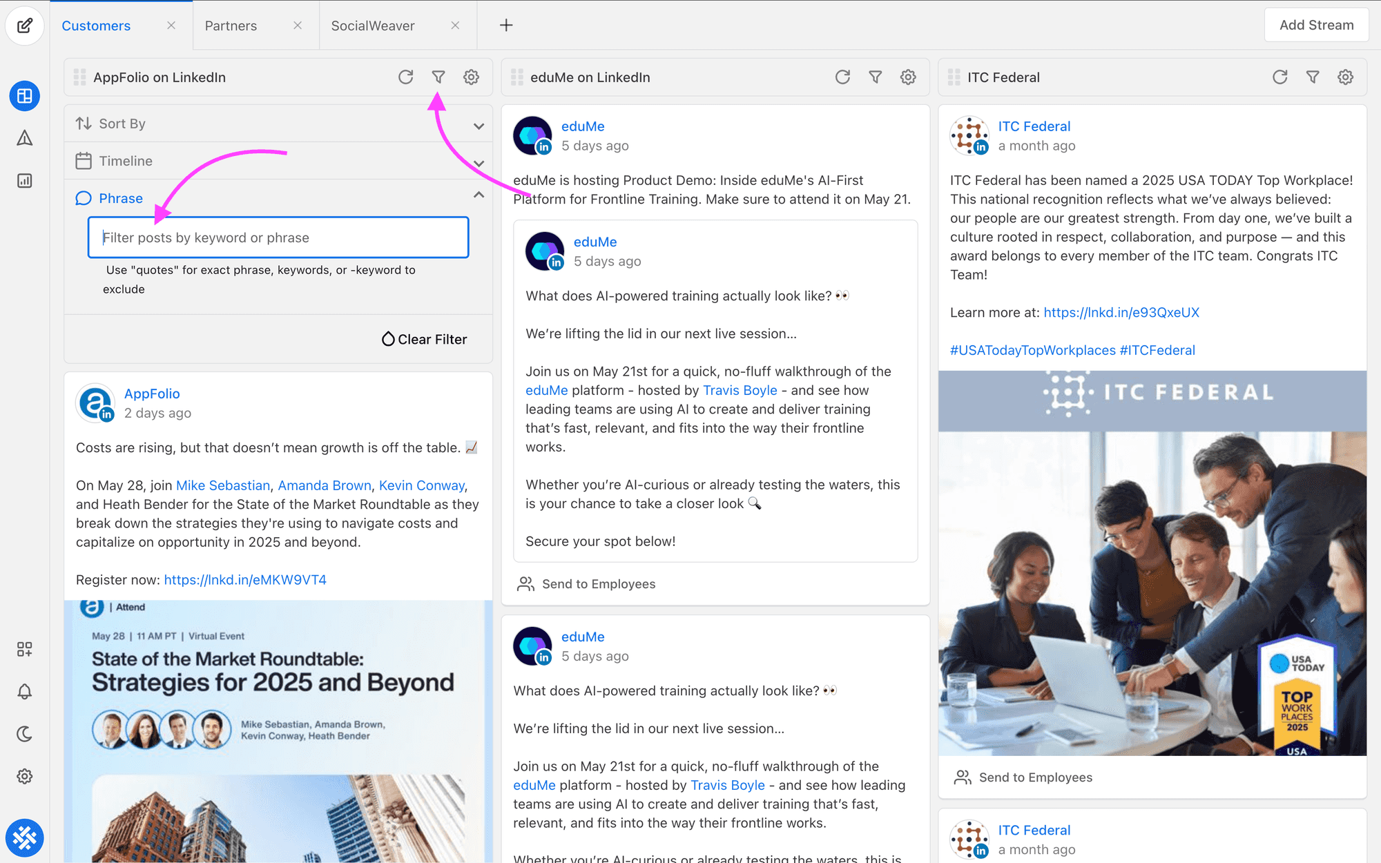Click the notifications bell icon

(25, 692)
